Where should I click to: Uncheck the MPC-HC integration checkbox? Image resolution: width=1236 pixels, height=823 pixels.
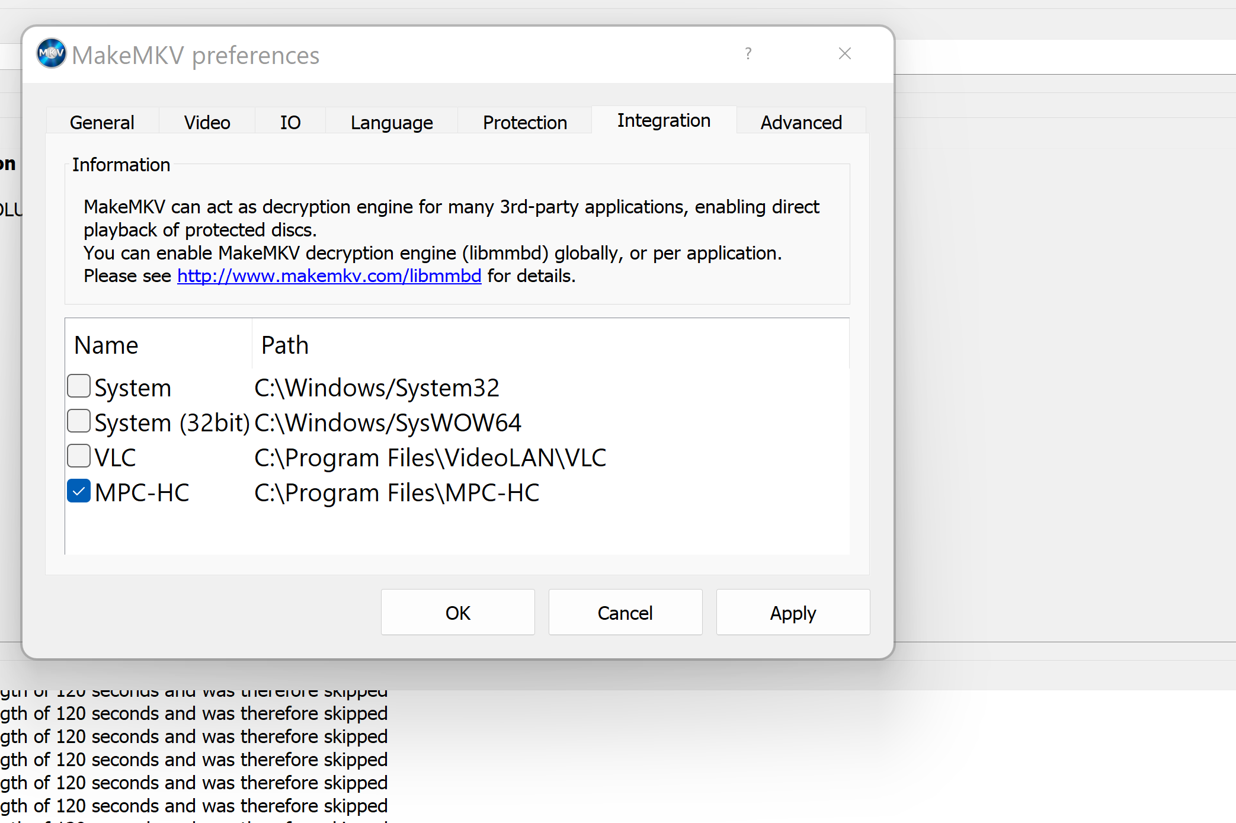pos(79,491)
